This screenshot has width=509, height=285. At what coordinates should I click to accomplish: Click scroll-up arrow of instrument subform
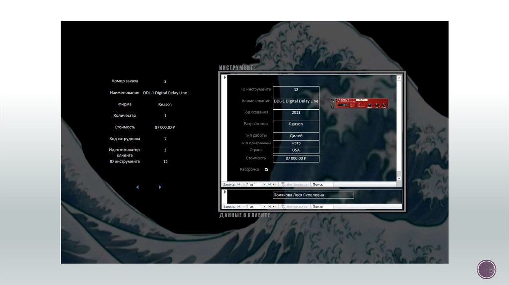399,78
